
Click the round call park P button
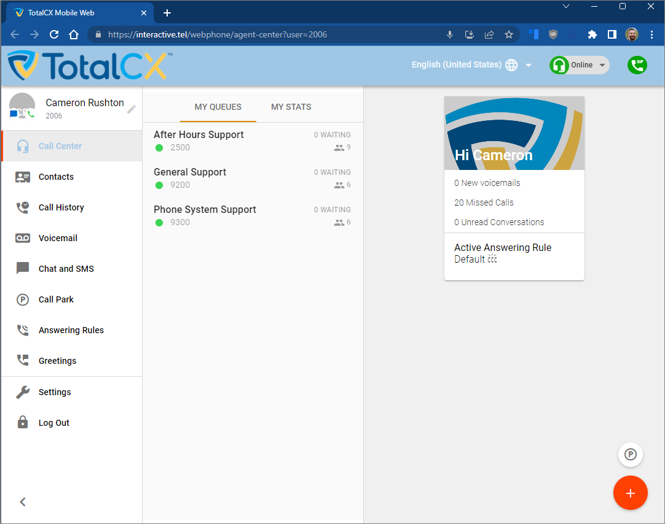tap(631, 455)
